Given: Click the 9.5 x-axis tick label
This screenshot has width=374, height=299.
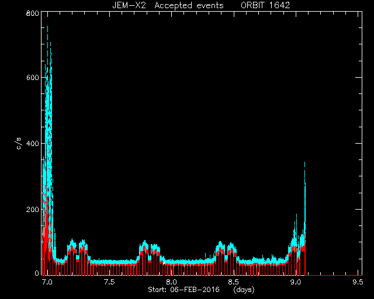Looking at the screenshot, I should (358, 282).
